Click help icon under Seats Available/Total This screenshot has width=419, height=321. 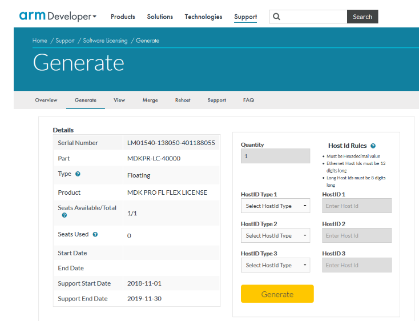(x=65, y=215)
